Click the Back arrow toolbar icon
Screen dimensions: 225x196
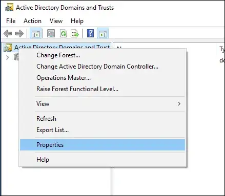[8, 33]
